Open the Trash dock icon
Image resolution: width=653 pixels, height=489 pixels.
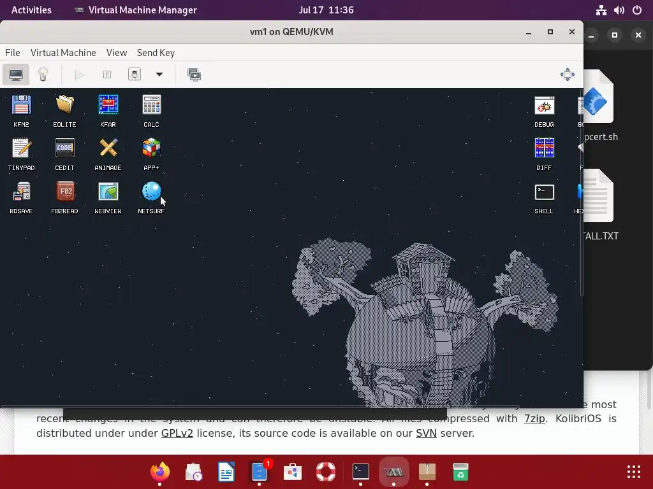point(460,472)
